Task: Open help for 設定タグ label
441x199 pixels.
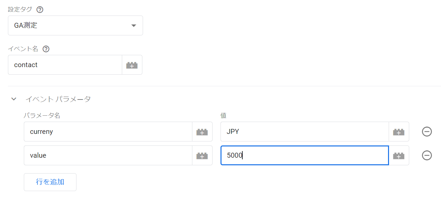Action: pos(40,10)
